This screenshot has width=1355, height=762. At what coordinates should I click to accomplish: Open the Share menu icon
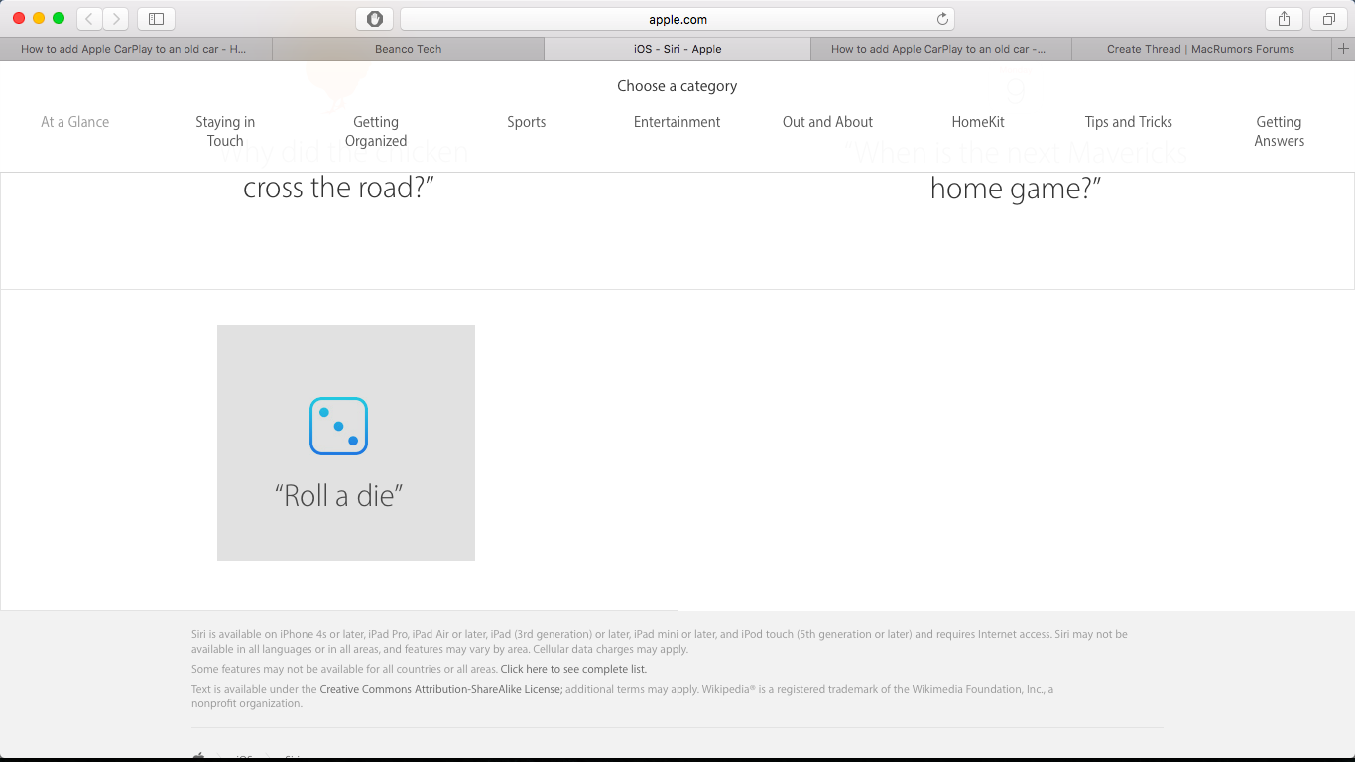pyautogui.click(x=1284, y=18)
